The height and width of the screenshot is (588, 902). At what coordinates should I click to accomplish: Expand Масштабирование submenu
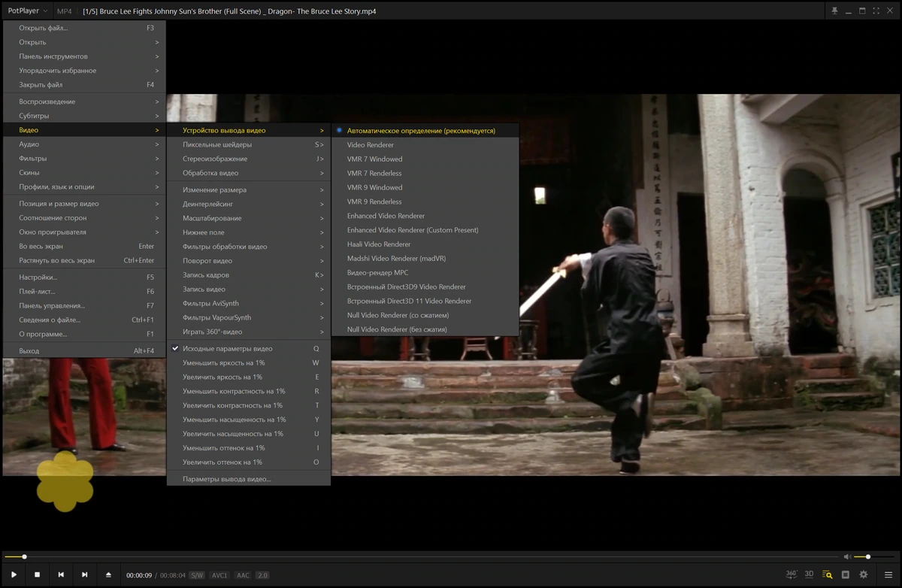coord(248,219)
